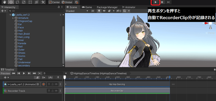Select the Tail object
This screenshot has width=216, height=101.
20,59
